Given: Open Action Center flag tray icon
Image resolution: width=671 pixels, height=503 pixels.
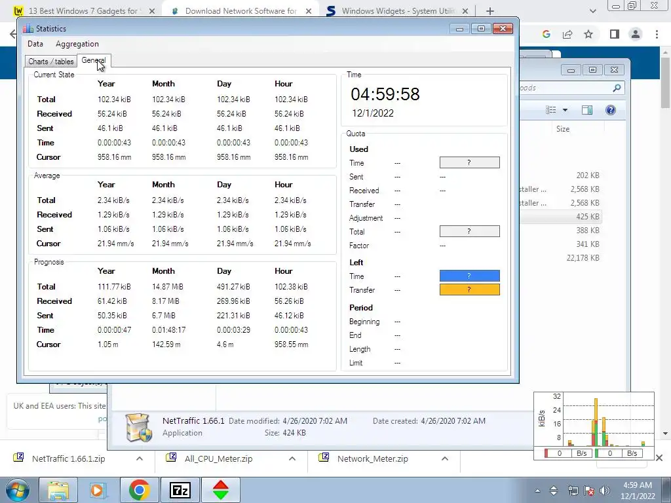Looking at the screenshot, I should click(x=589, y=491).
